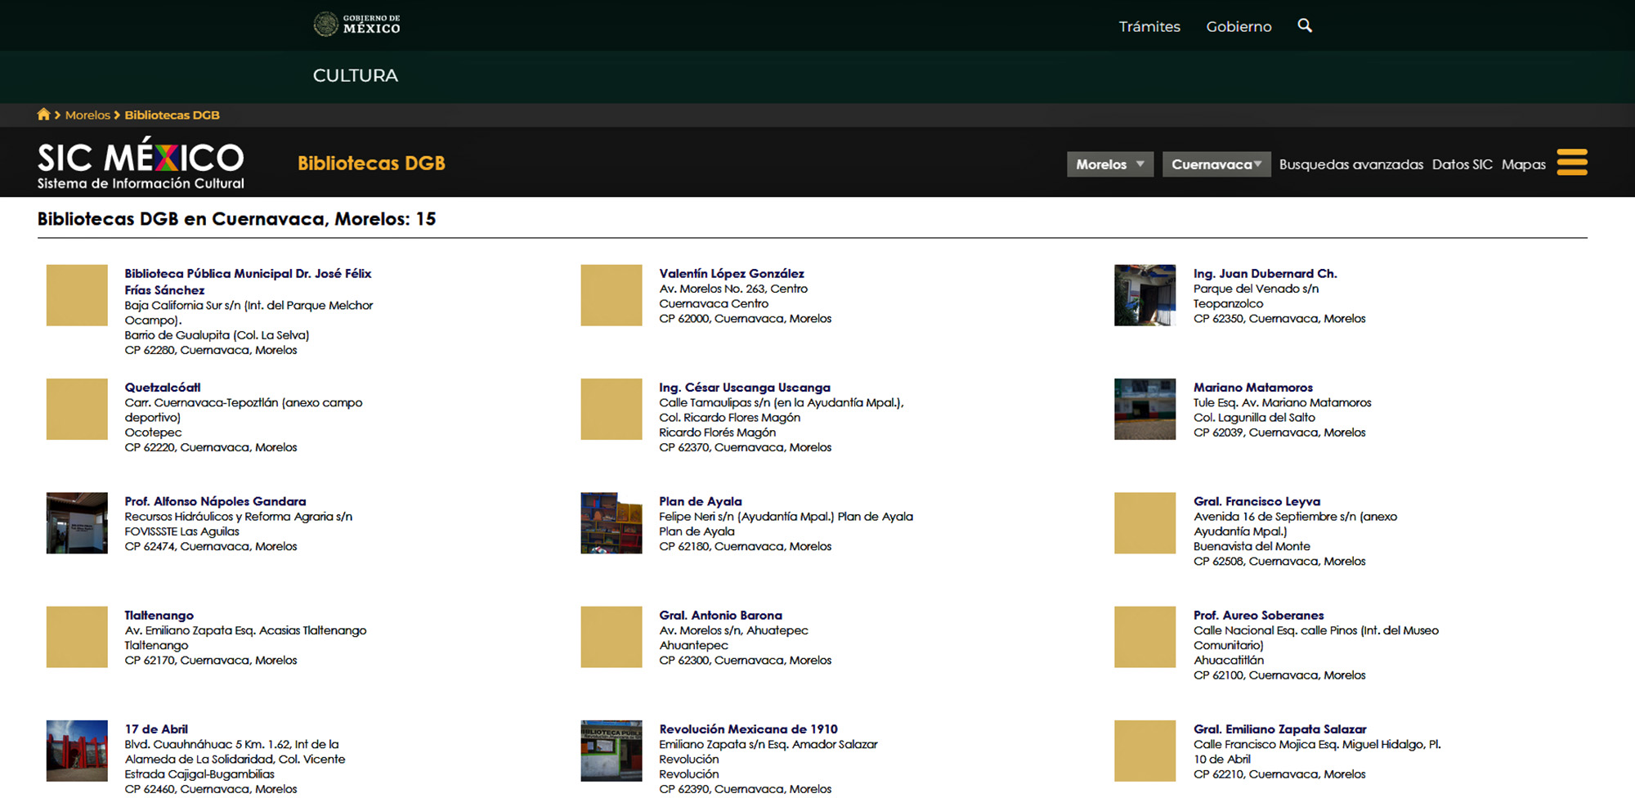Click 'Ahuacatitlán' locality text
The image size is (1635, 807).
1228,660
